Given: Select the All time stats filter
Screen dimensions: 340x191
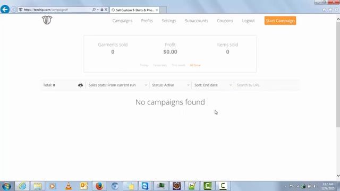Looking at the screenshot, I should coord(195,65).
